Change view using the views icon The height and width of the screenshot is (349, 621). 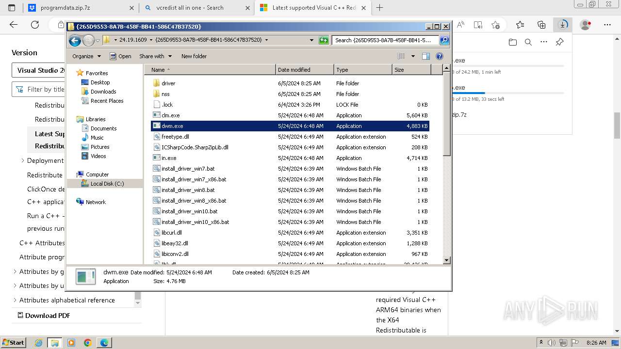click(x=401, y=56)
